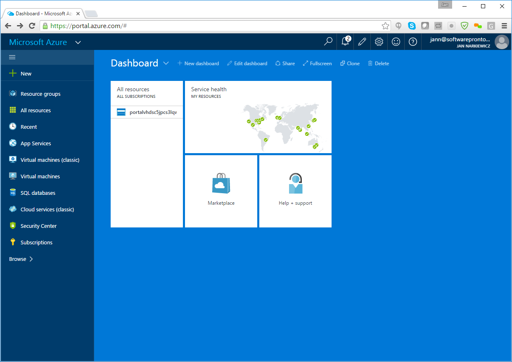Click the Microsoft Azure logo text
Viewport: 512px width, 362px height.
[38, 42]
